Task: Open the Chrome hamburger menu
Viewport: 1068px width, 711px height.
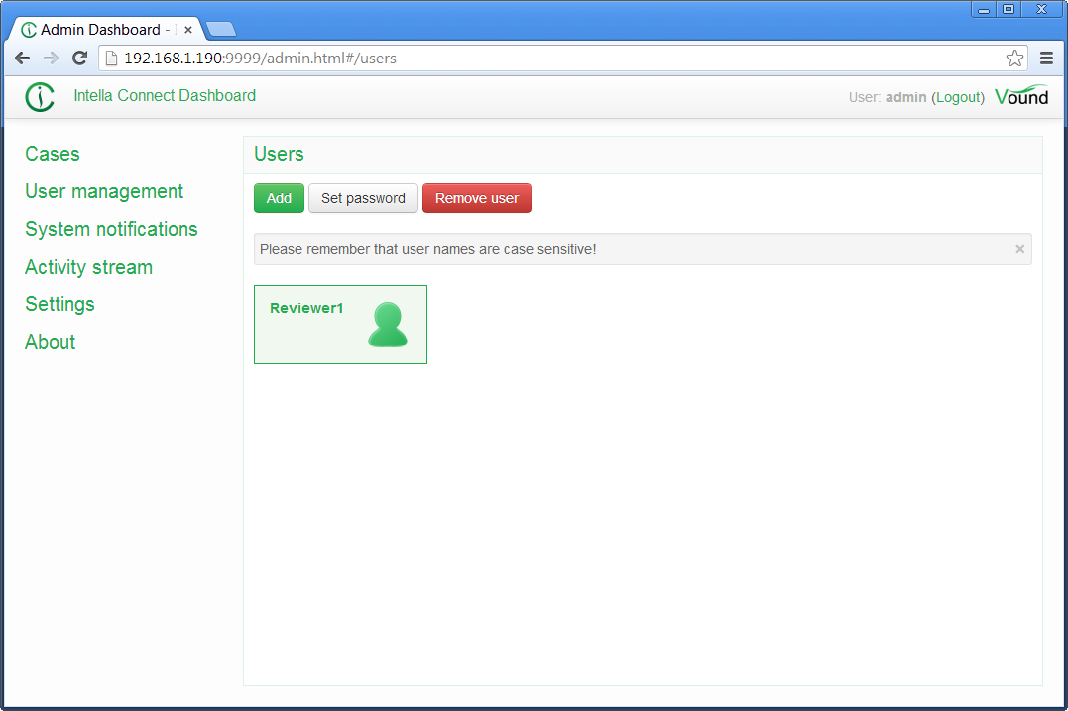Action: click(1046, 59)
